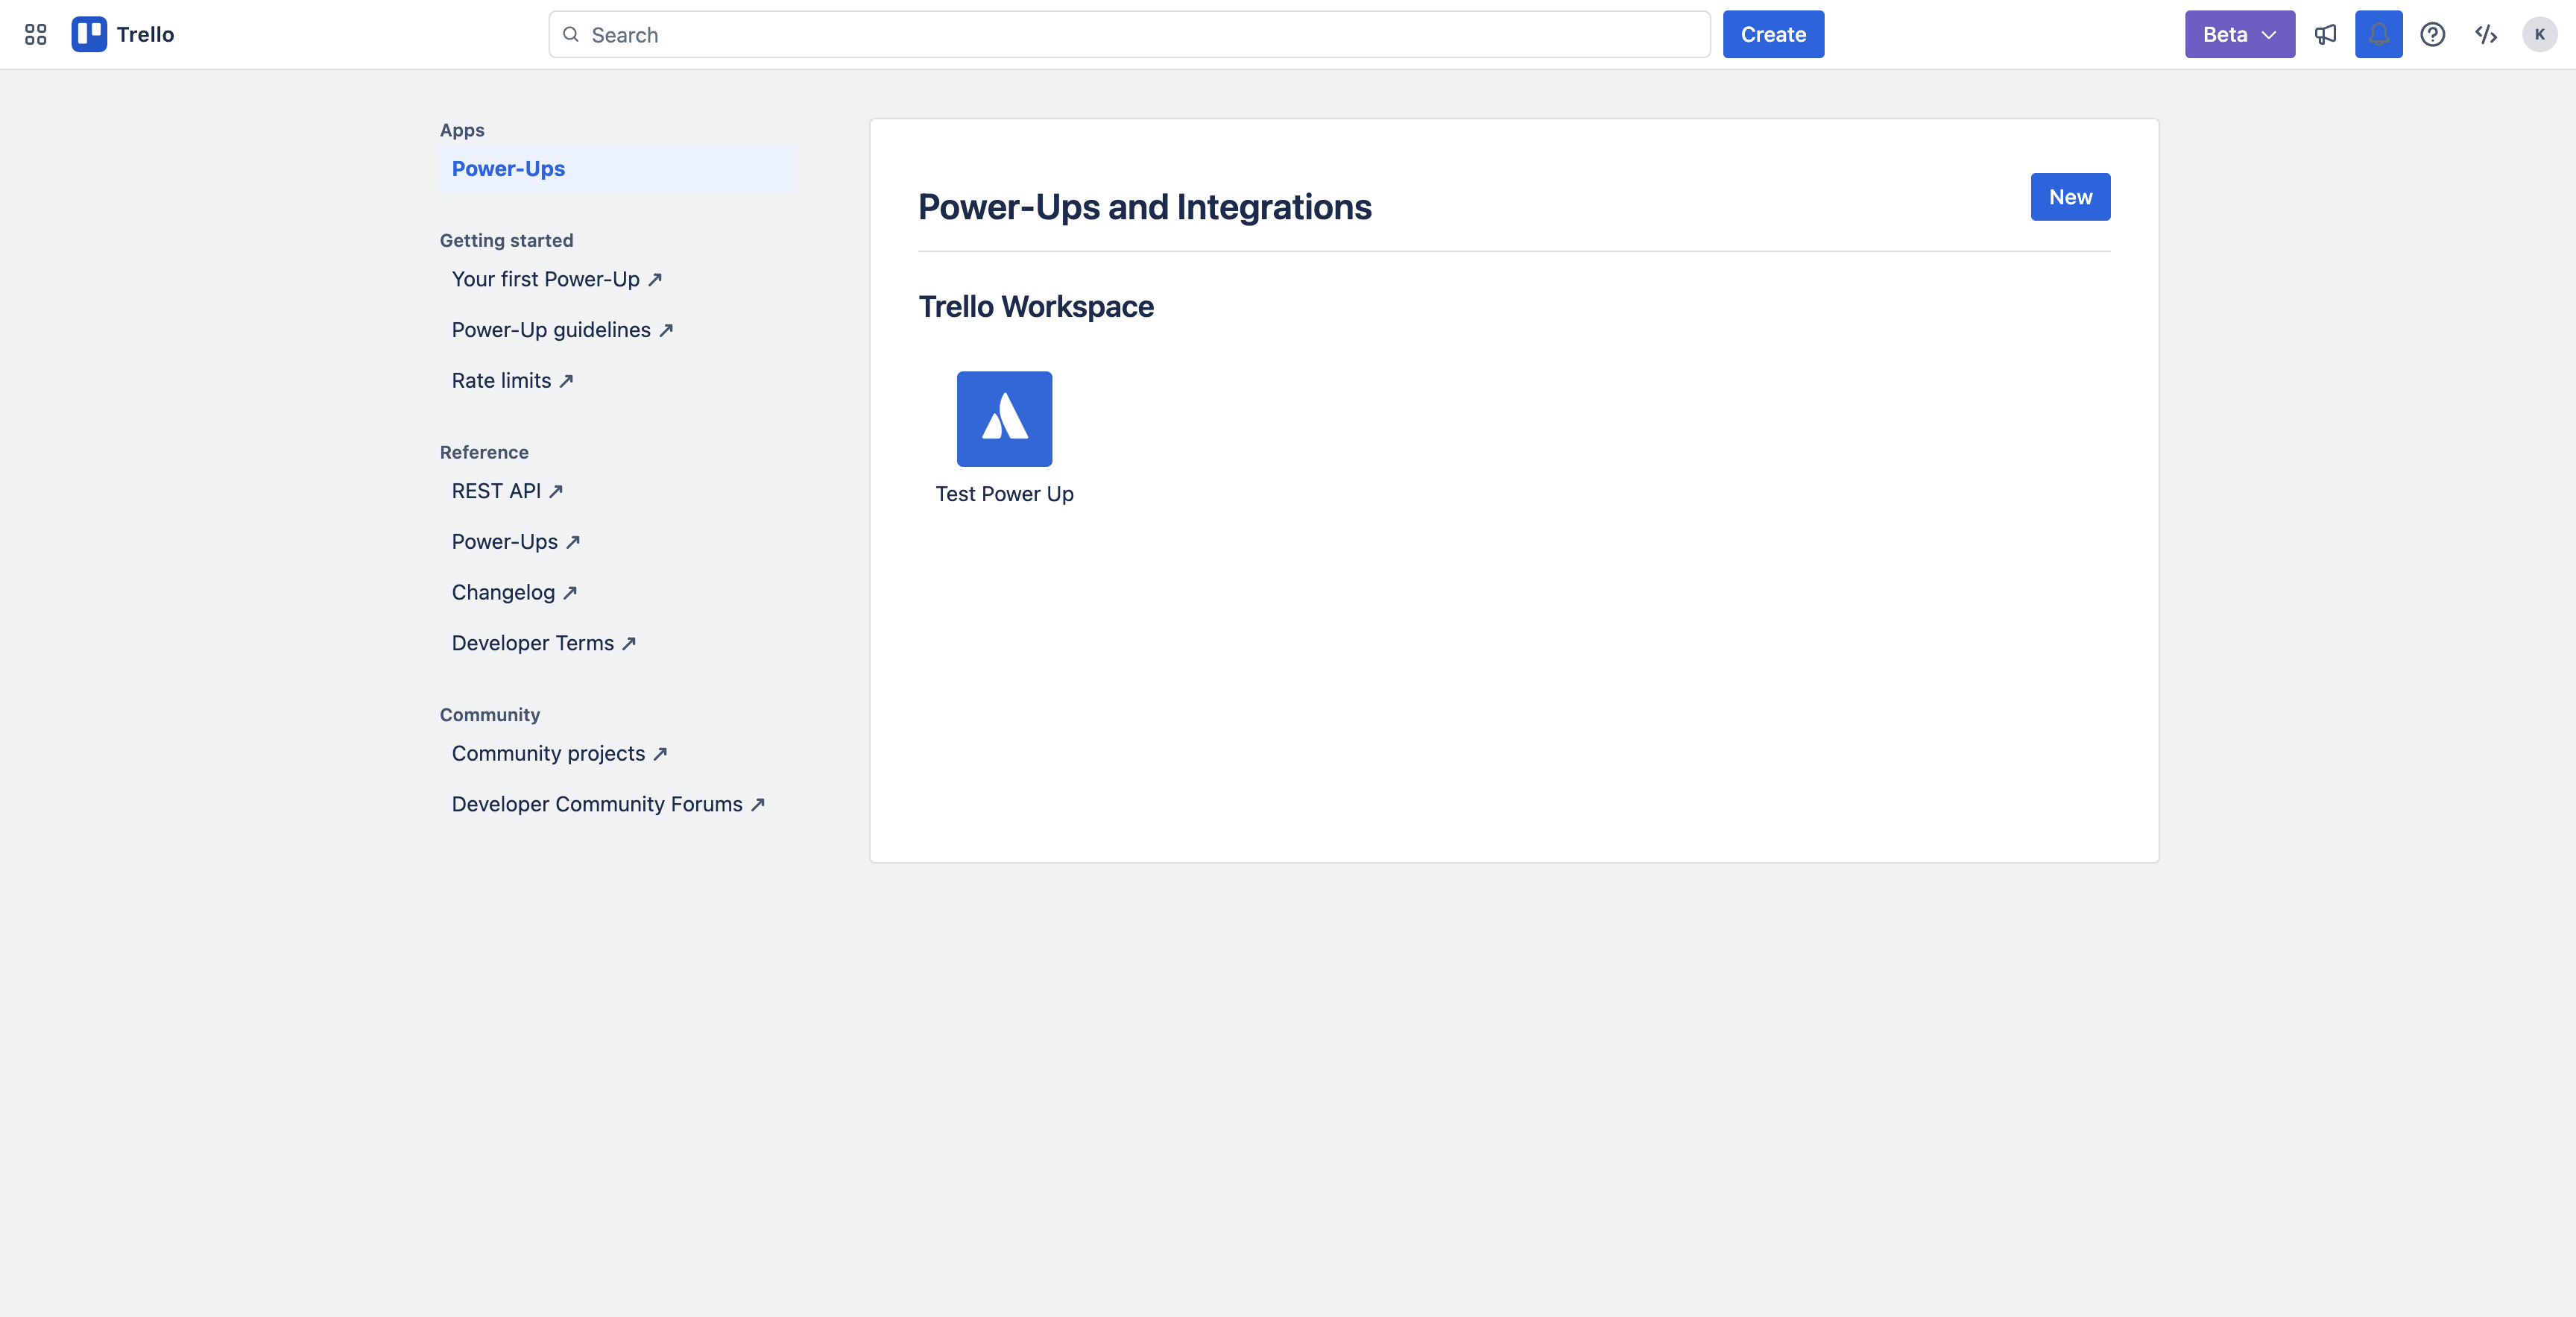Click the Trello Workspace heading
Viewport: 2576px width, 1317px height.
1036,307
